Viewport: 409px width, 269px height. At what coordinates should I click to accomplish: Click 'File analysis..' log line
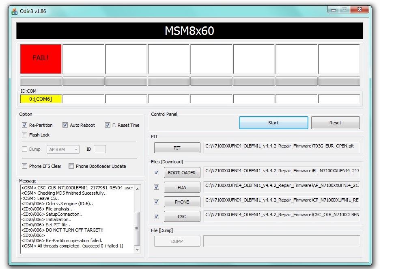coord(47,209)
